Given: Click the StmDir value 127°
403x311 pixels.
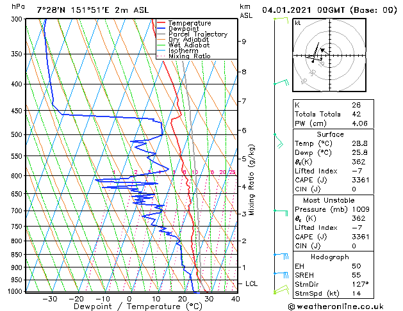Looking at the screenshot, I should click(360, 284).
